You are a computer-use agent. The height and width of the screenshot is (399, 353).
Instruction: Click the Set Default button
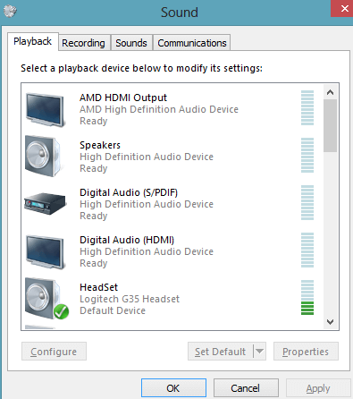221,352
